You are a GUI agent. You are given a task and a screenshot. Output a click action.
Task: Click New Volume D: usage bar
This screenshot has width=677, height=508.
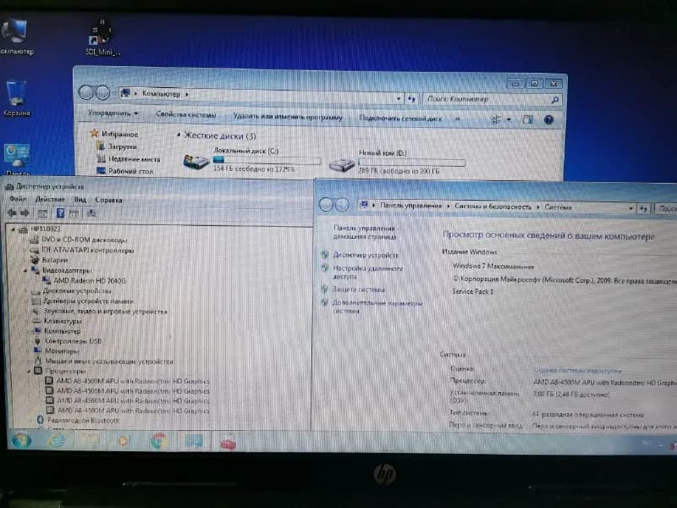pos(412,163)
